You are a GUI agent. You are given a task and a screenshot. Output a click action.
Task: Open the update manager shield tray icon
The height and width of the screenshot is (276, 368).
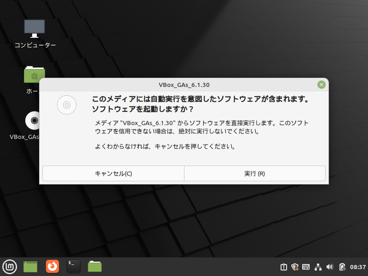point(295,267)
